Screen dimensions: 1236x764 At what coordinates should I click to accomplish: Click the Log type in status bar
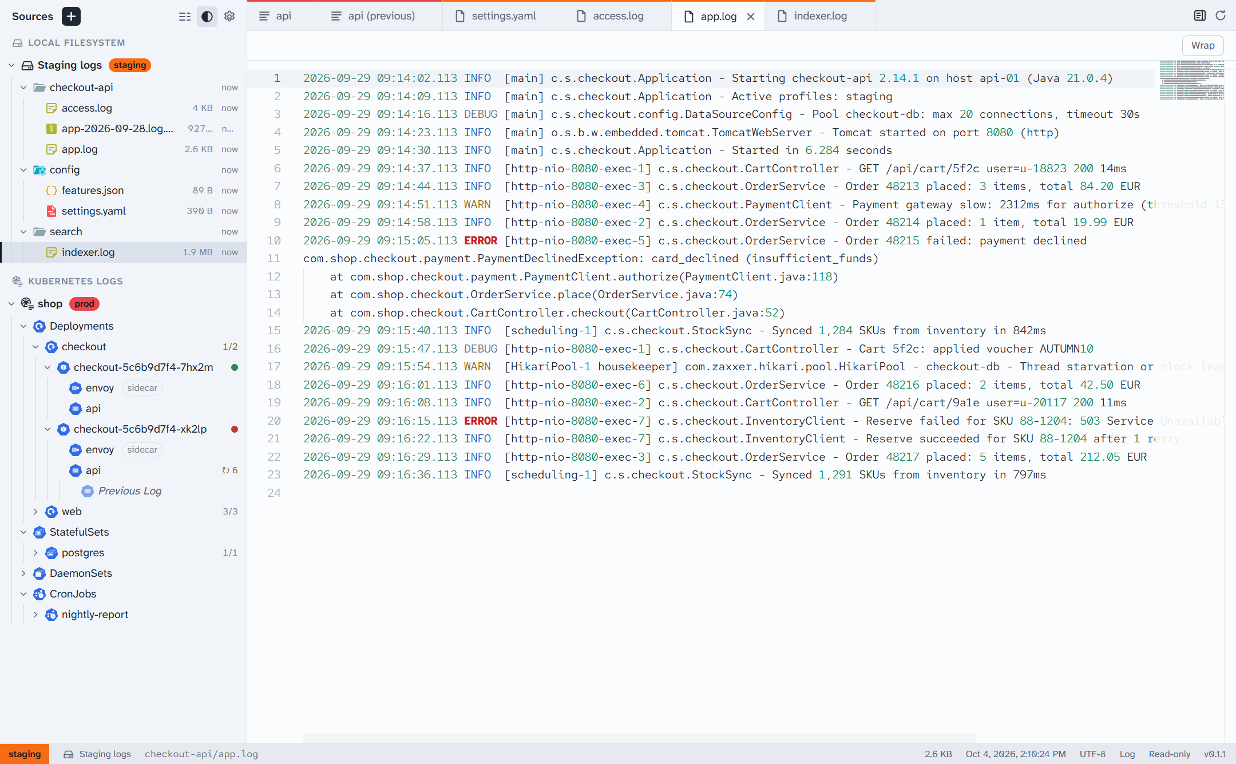[1127, 754]
